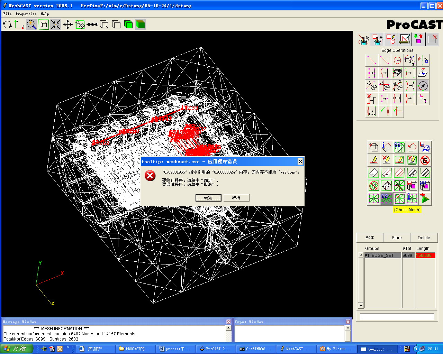Select the #1 EDGE_SET group row

(382, 255)
